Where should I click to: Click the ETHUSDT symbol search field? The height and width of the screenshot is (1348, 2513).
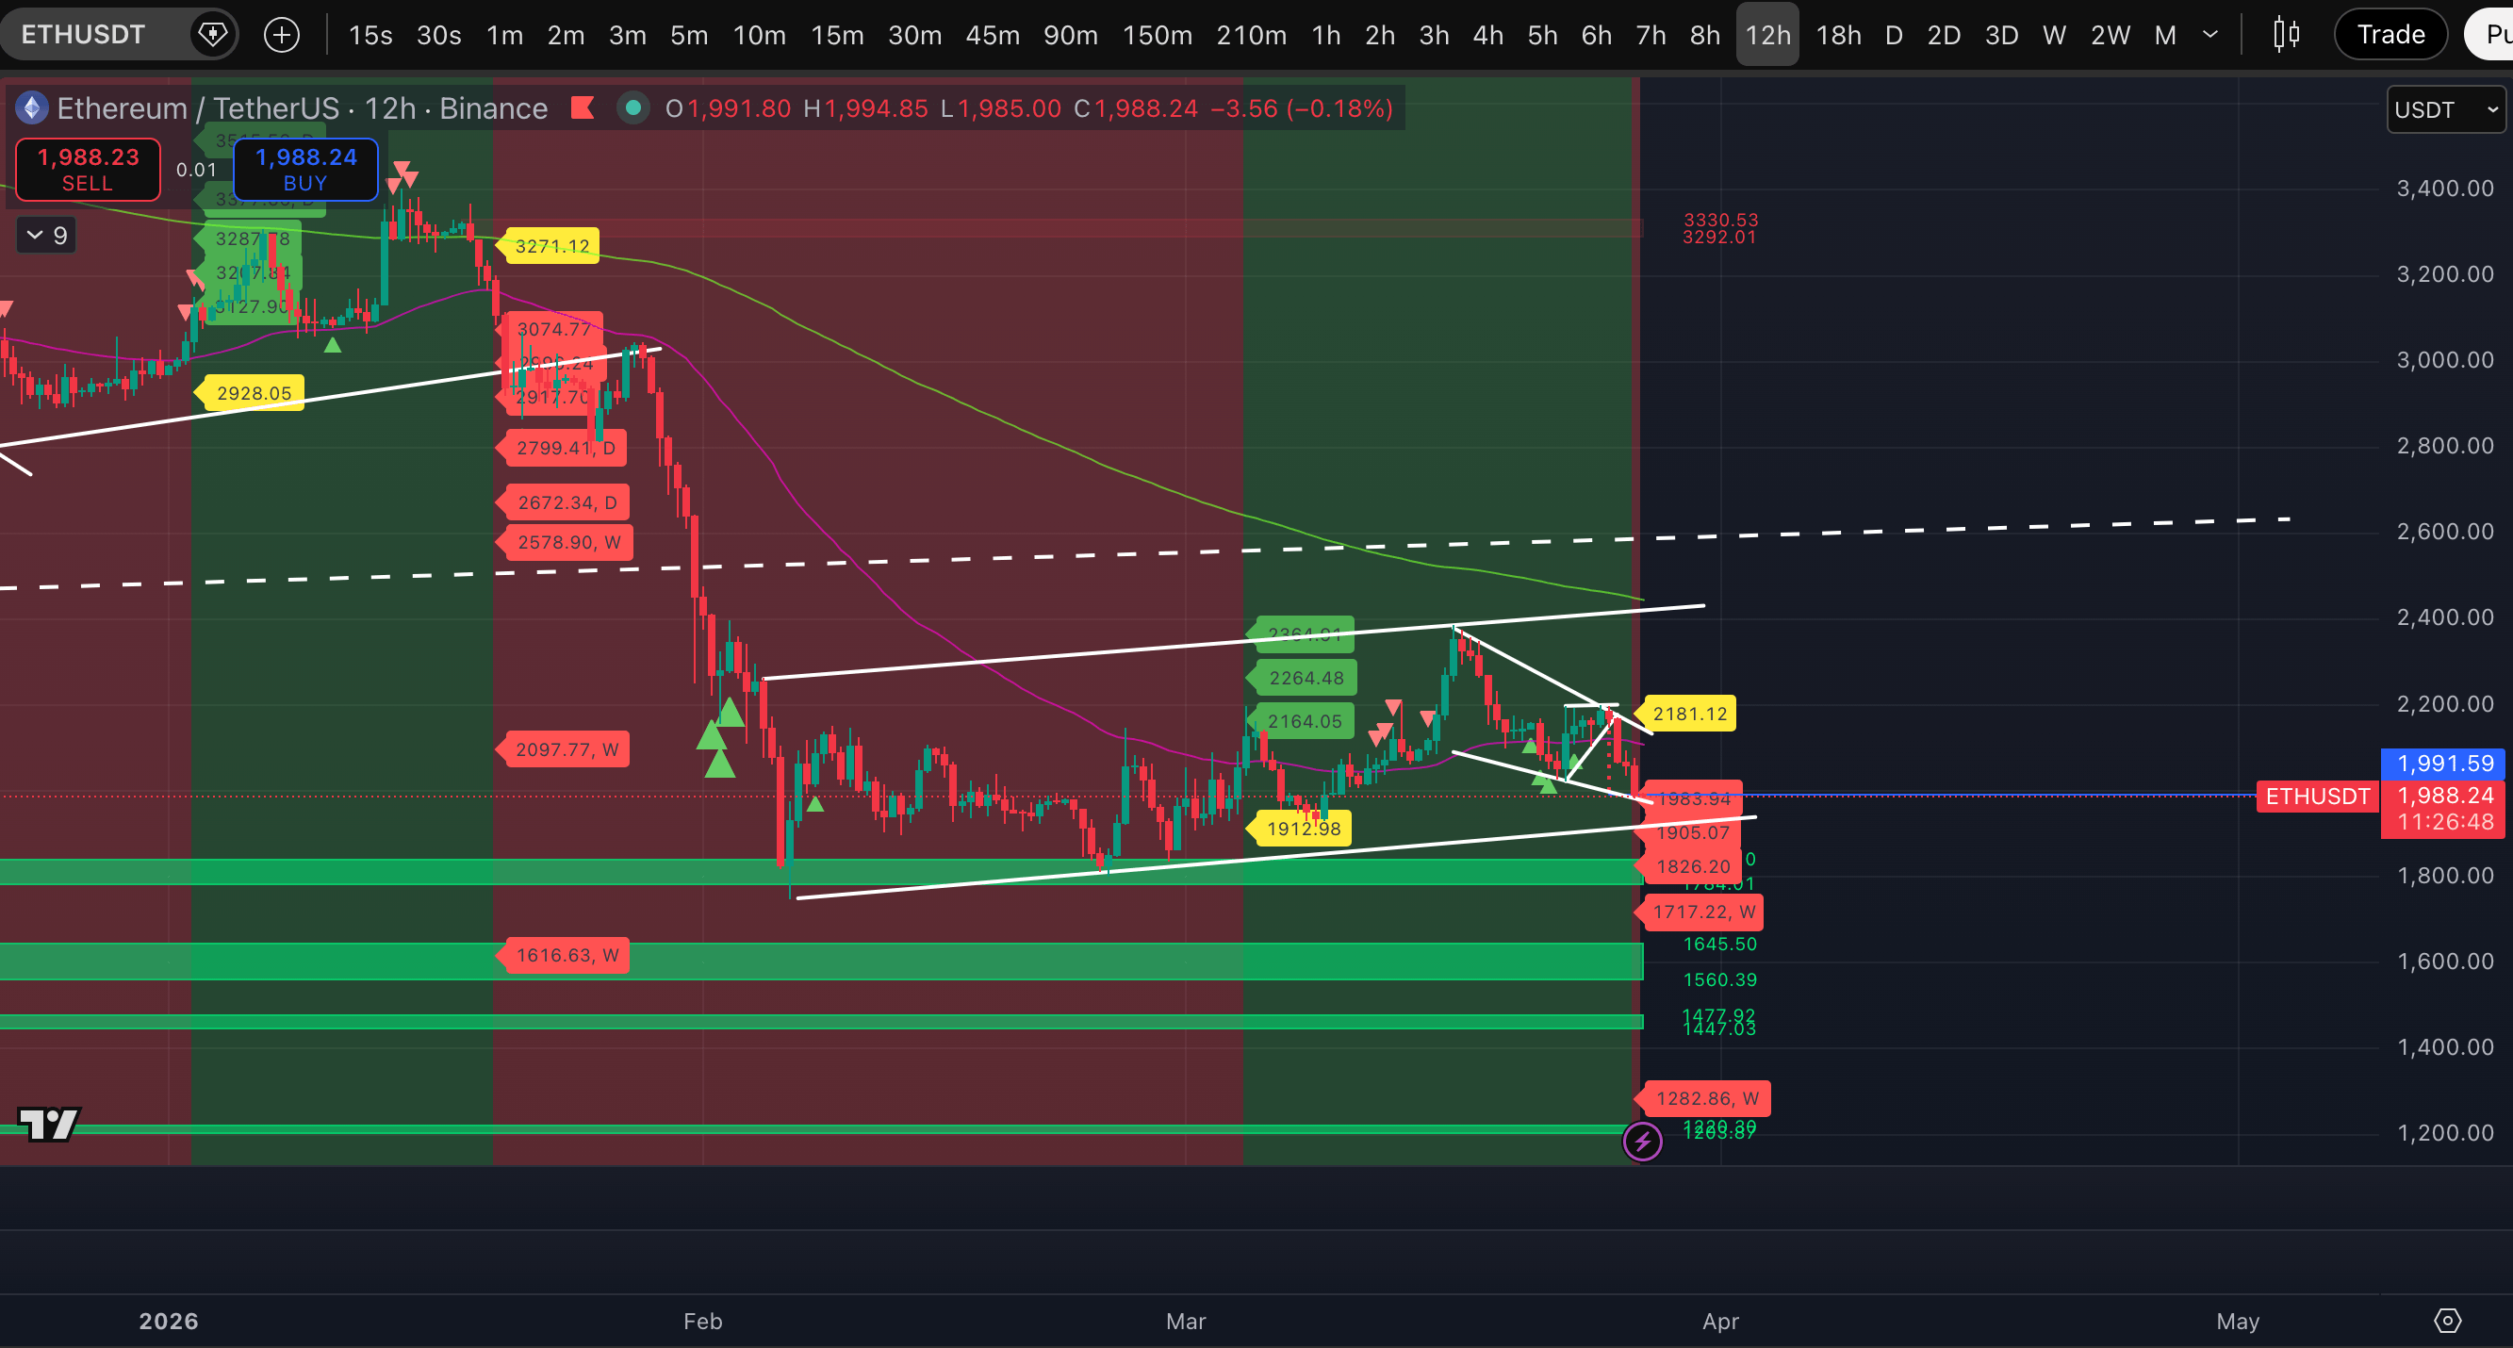[84, 35]
